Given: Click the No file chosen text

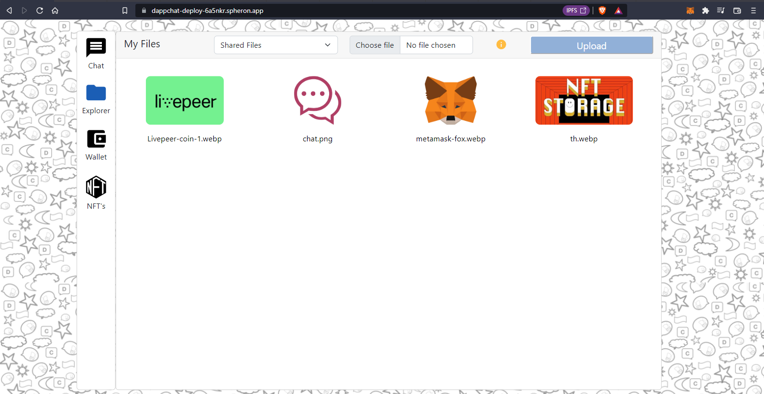Looking at the screenshot, I should (431, 45).
